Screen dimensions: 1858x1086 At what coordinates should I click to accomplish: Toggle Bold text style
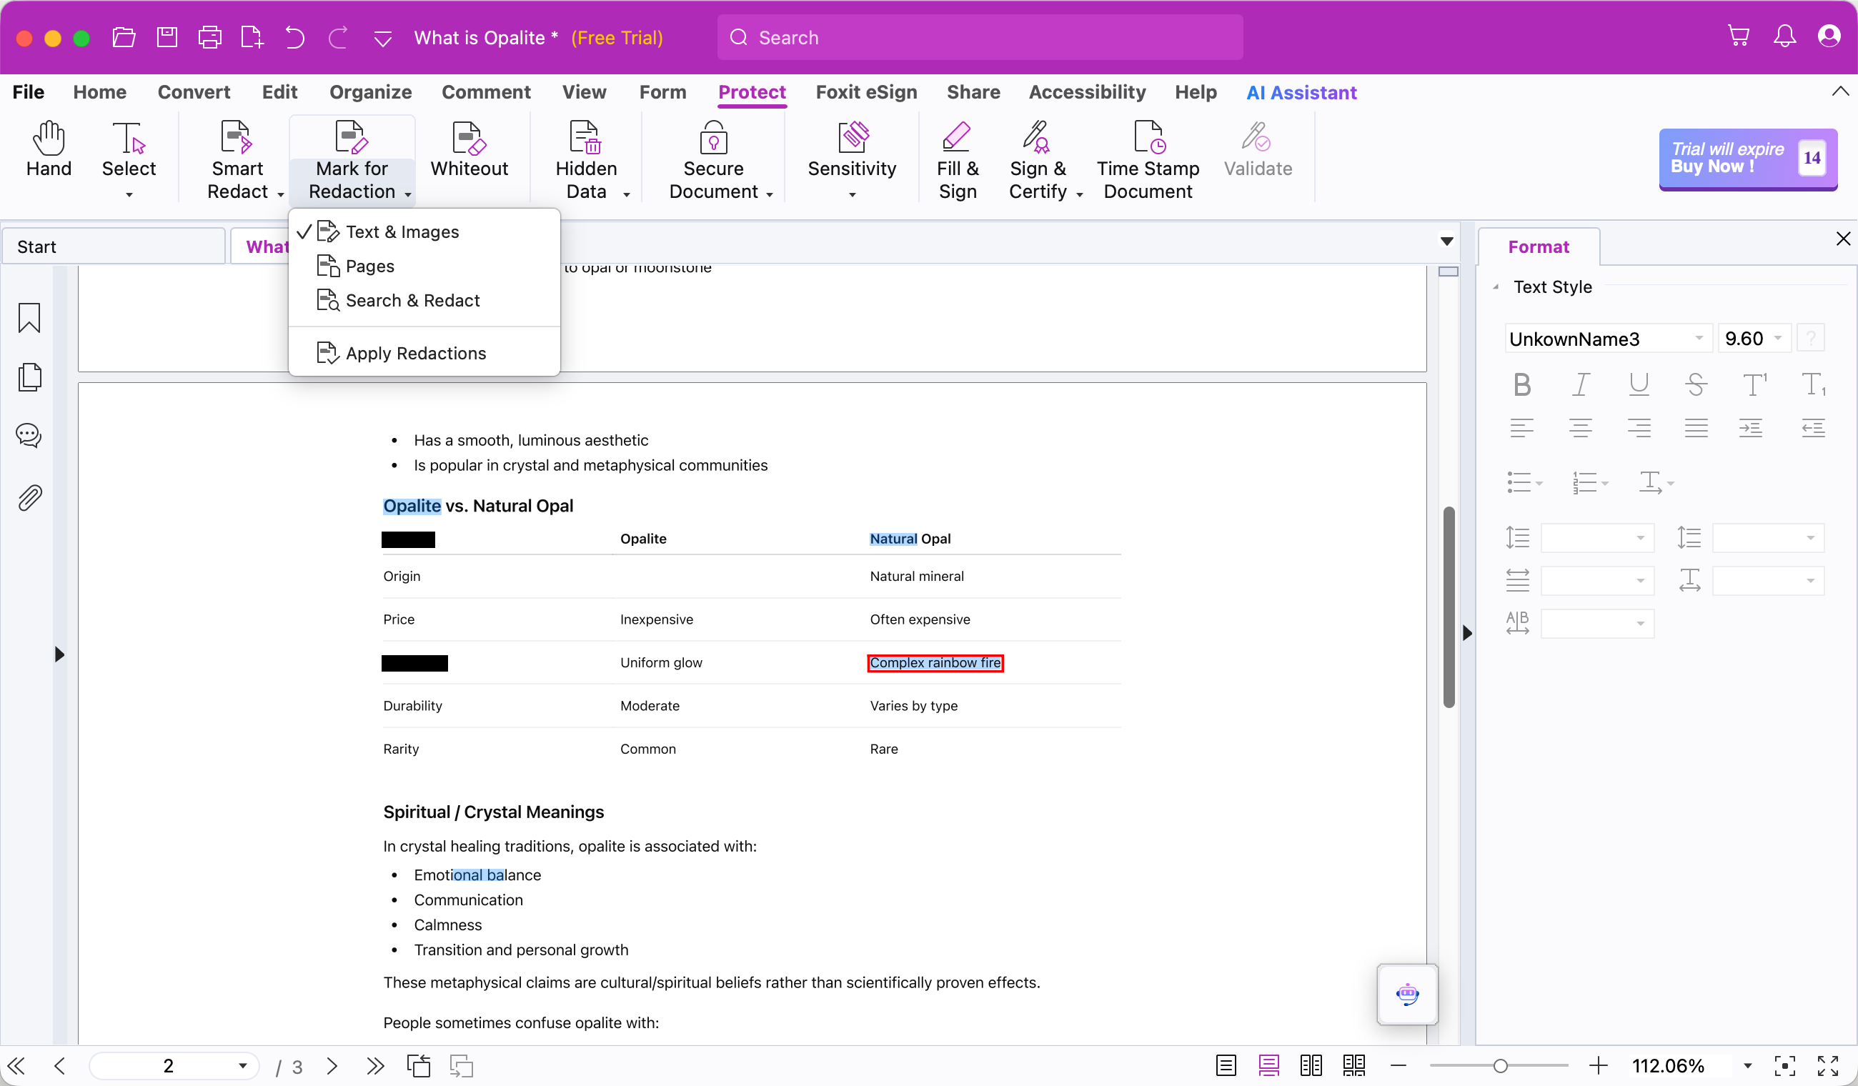tap(1522, 384)
